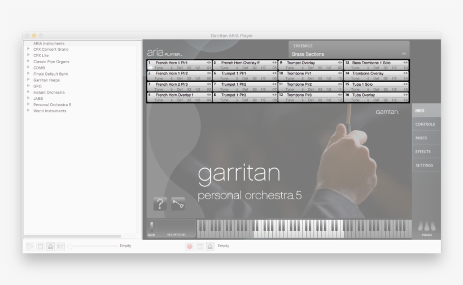Open the CONTROLS tab
Screen dimensions: 463x285
(426, 124)
